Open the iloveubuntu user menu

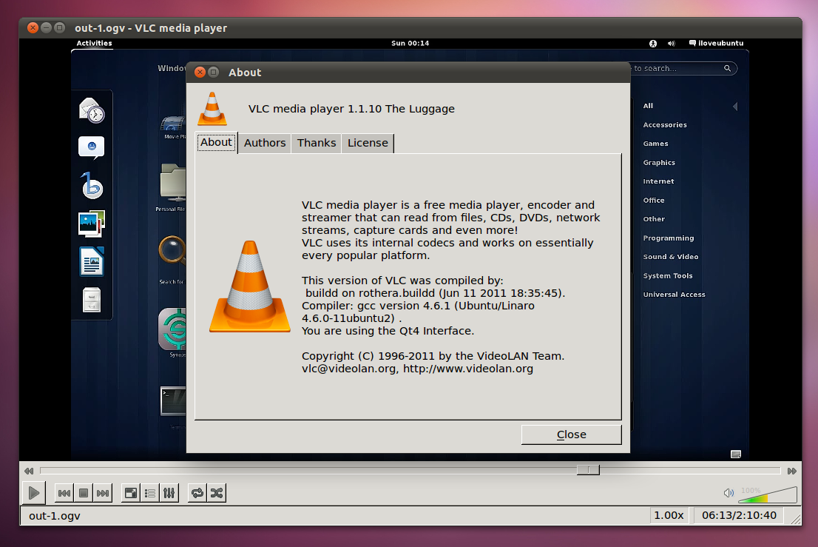[716, 44]
